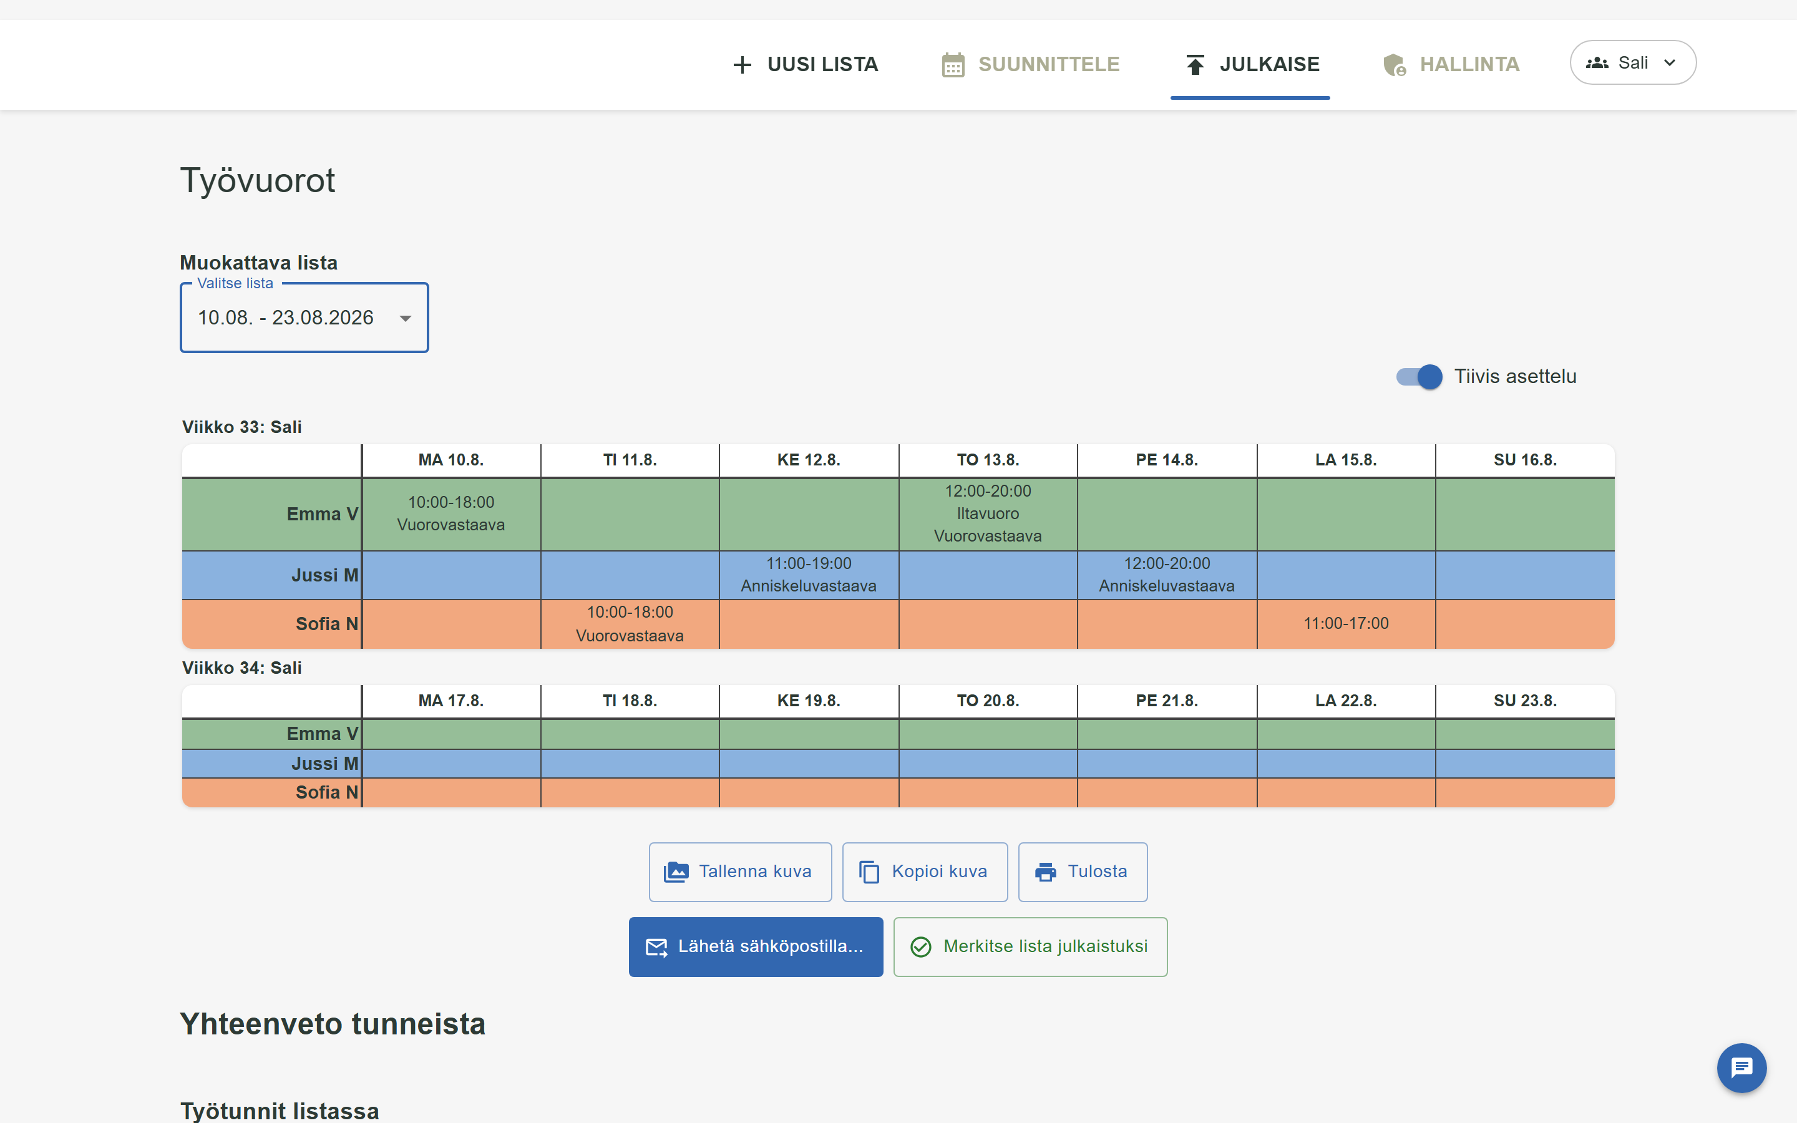Select Emma V's Thursday 12:00-20:00 Iltavuoro shift
This screenshot has height=1123, width=1797.
click(x=988, y=514)
